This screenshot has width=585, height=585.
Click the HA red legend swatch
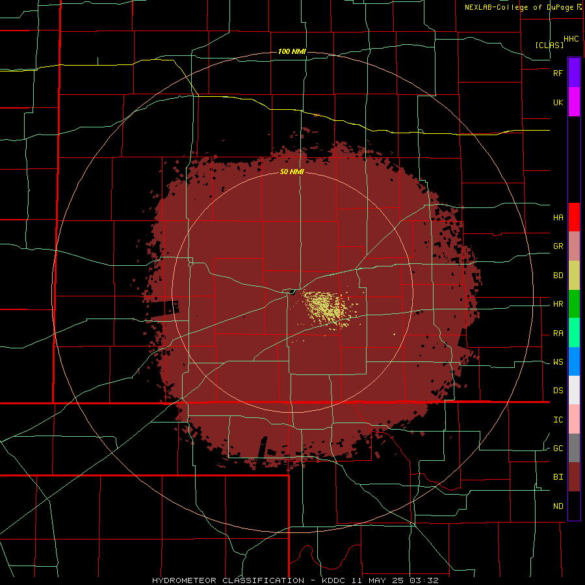pos(574,217)
